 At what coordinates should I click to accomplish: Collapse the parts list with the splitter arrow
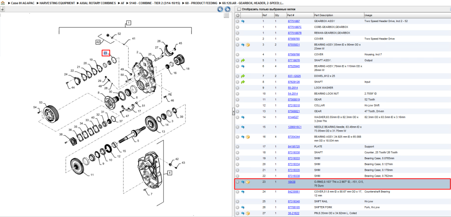pyautogui.click(x=234, y=111)
